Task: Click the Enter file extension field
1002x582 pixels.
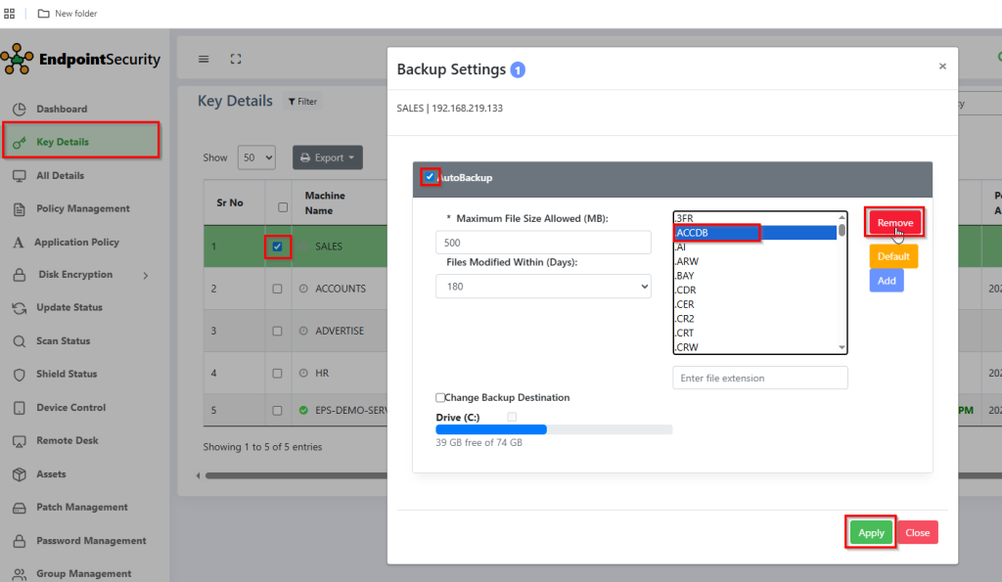Action: pyautogui.click(x=759, y=378)
